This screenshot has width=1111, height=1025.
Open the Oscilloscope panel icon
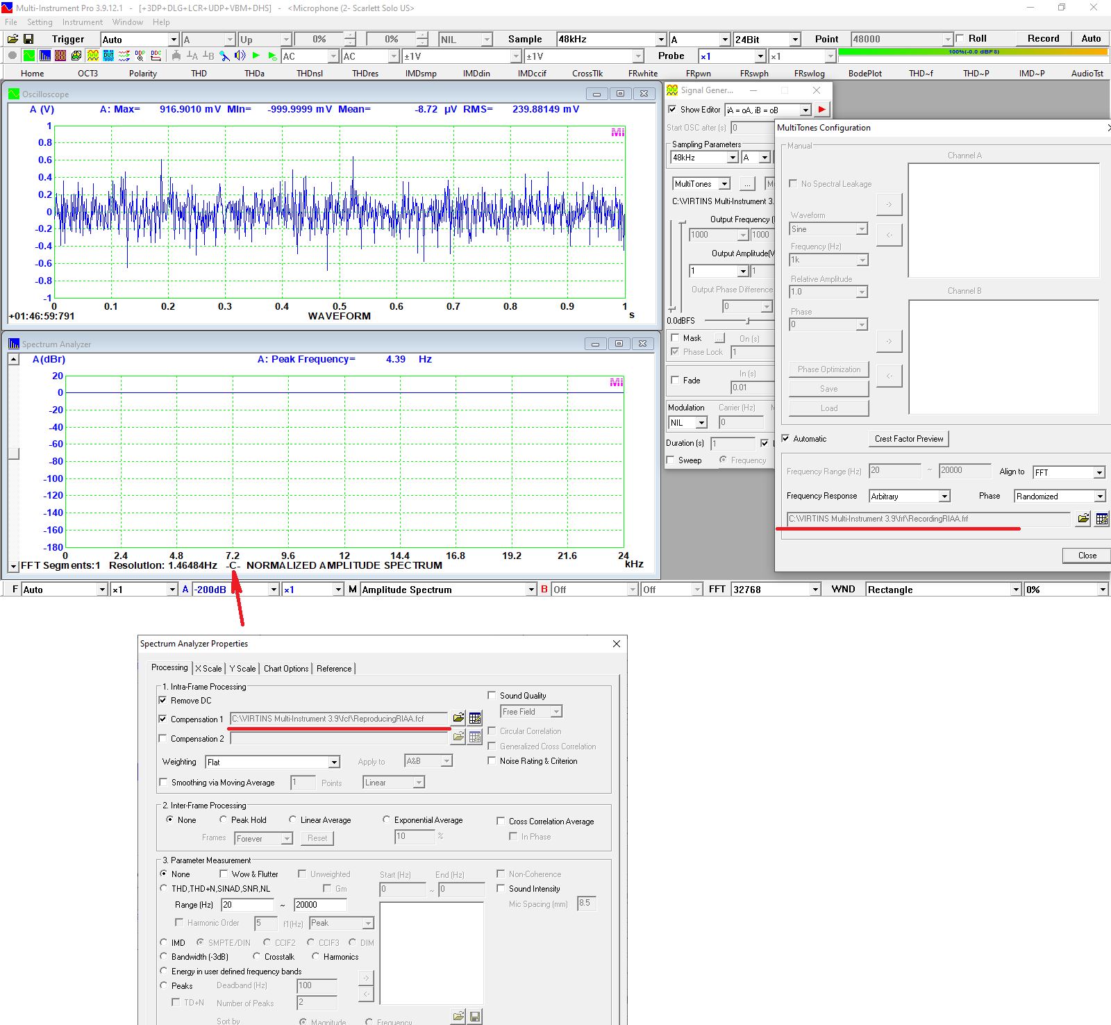tap(29, 56)
